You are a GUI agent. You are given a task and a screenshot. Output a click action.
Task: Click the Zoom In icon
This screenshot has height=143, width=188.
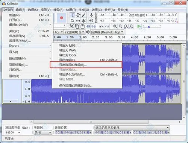[x=115, y=26]
